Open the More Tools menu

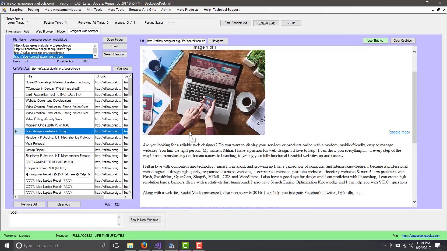[116, 10]
